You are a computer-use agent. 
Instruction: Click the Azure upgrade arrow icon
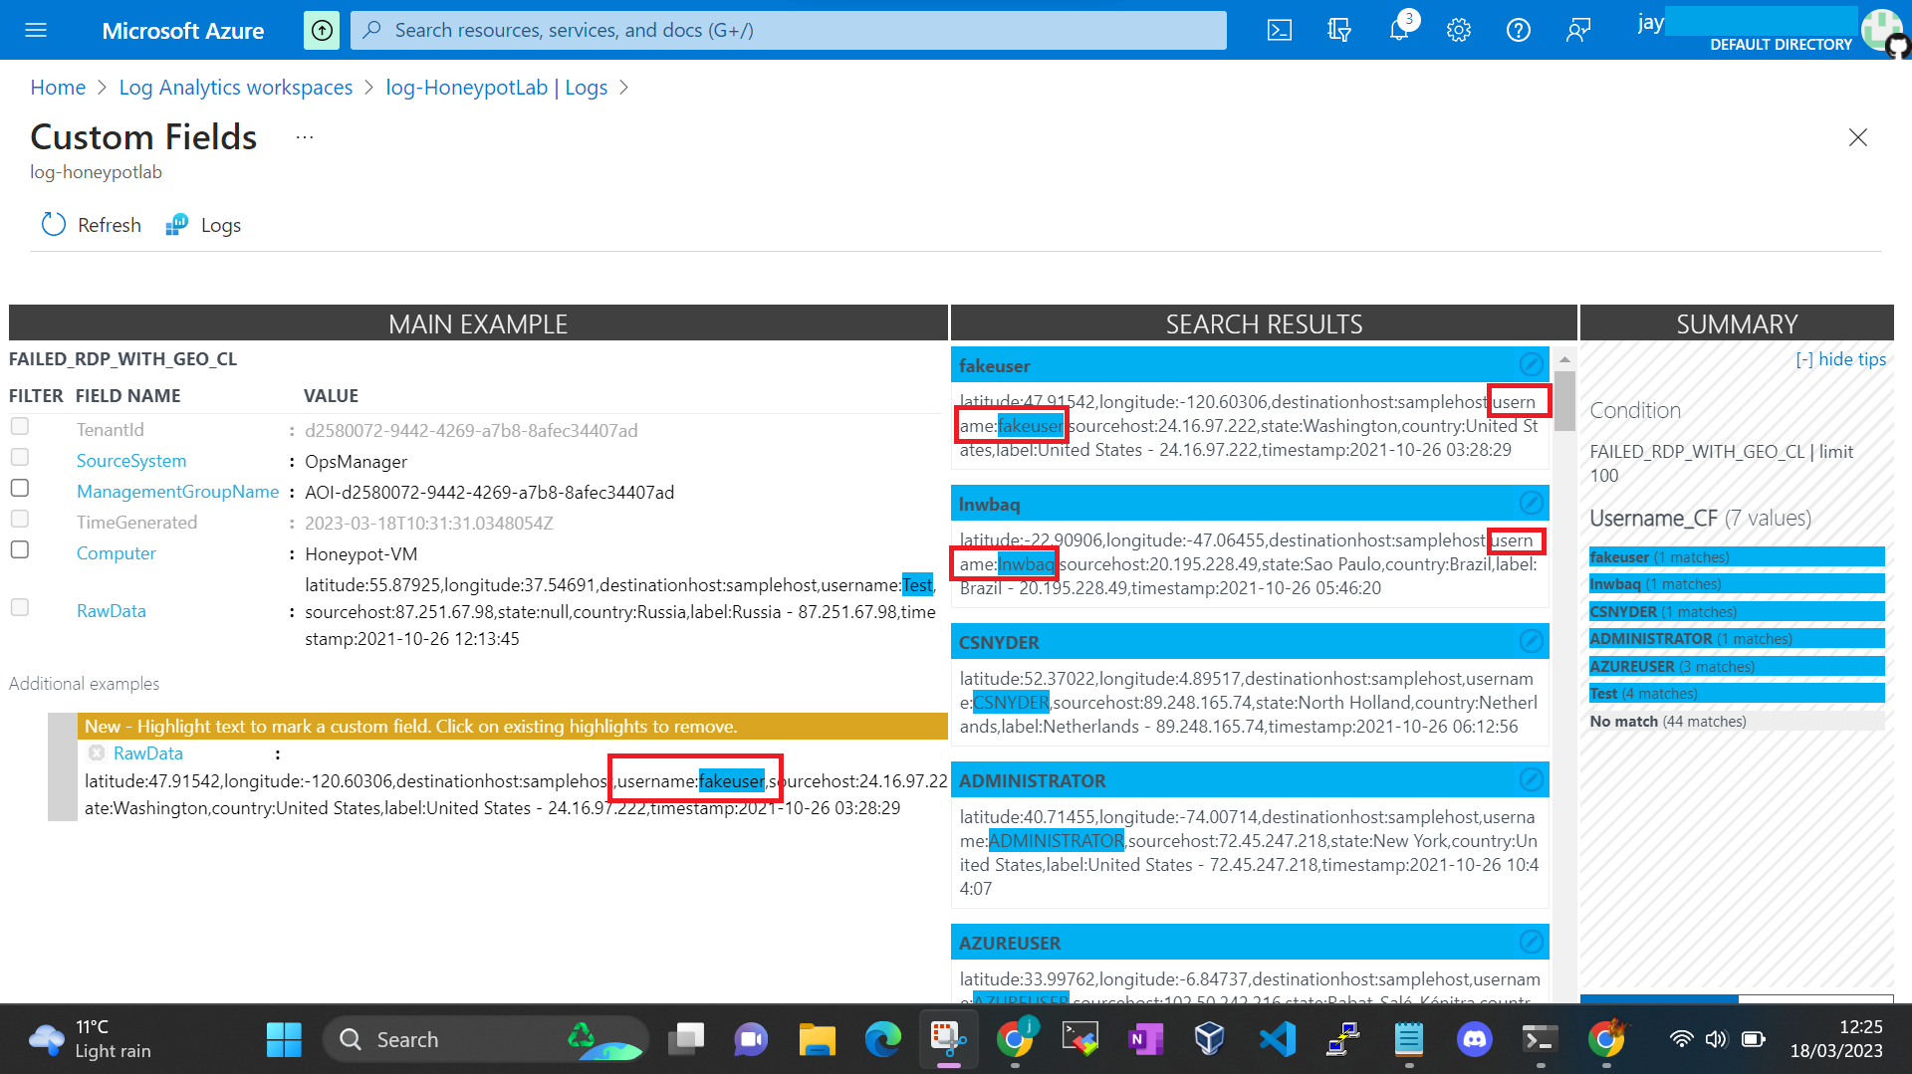[x=322, y=30]
